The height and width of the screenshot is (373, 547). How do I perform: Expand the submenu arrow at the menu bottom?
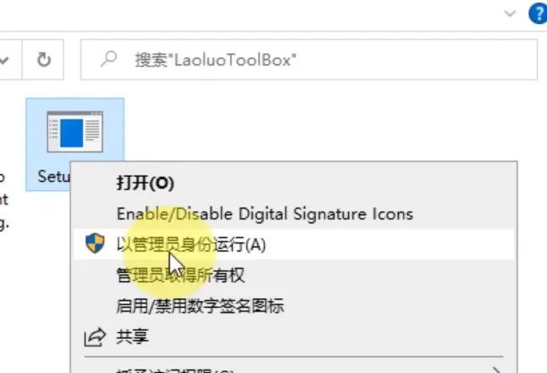(x=496, y=369)
